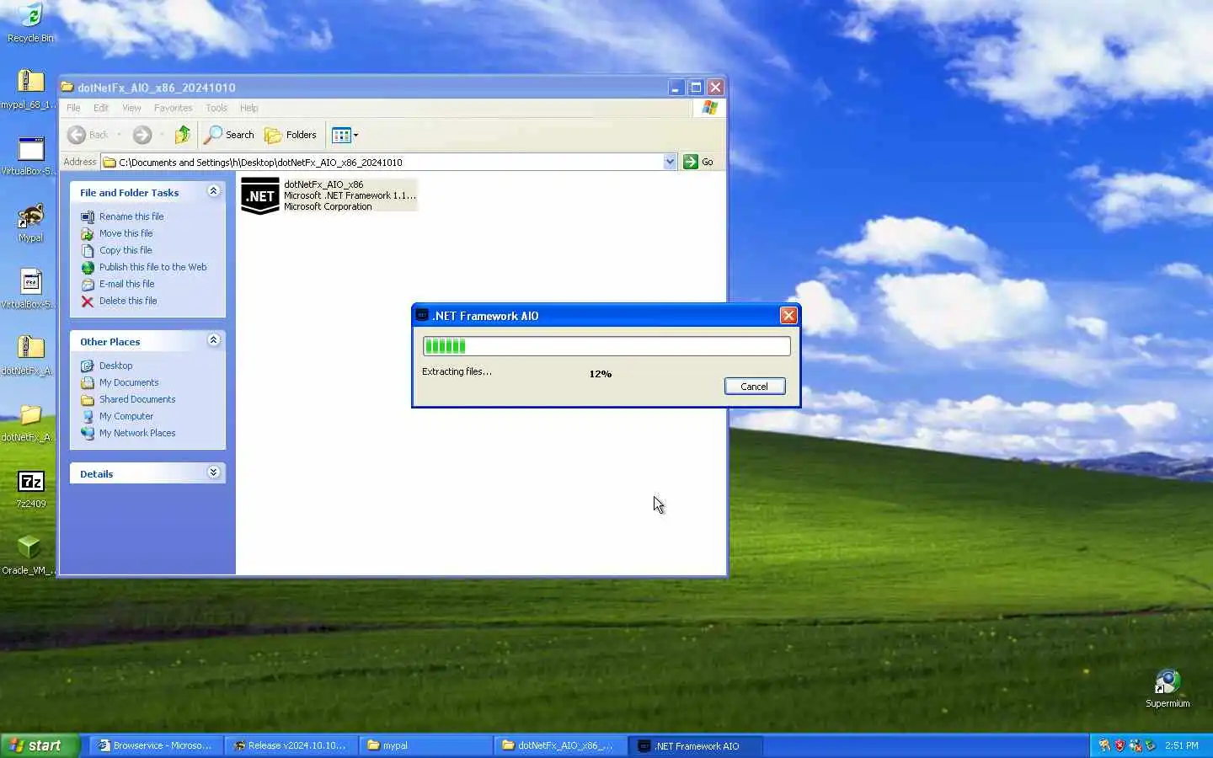Go up one folder level

click(x=183, y=135)
